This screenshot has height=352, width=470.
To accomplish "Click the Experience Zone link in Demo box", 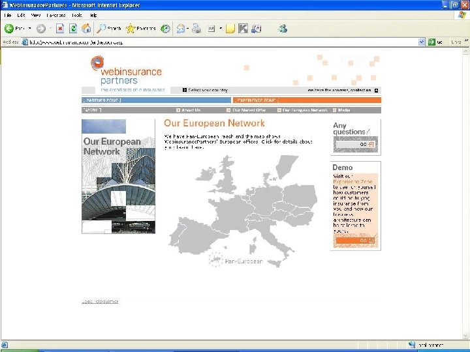I will click(x=352, y=182).
